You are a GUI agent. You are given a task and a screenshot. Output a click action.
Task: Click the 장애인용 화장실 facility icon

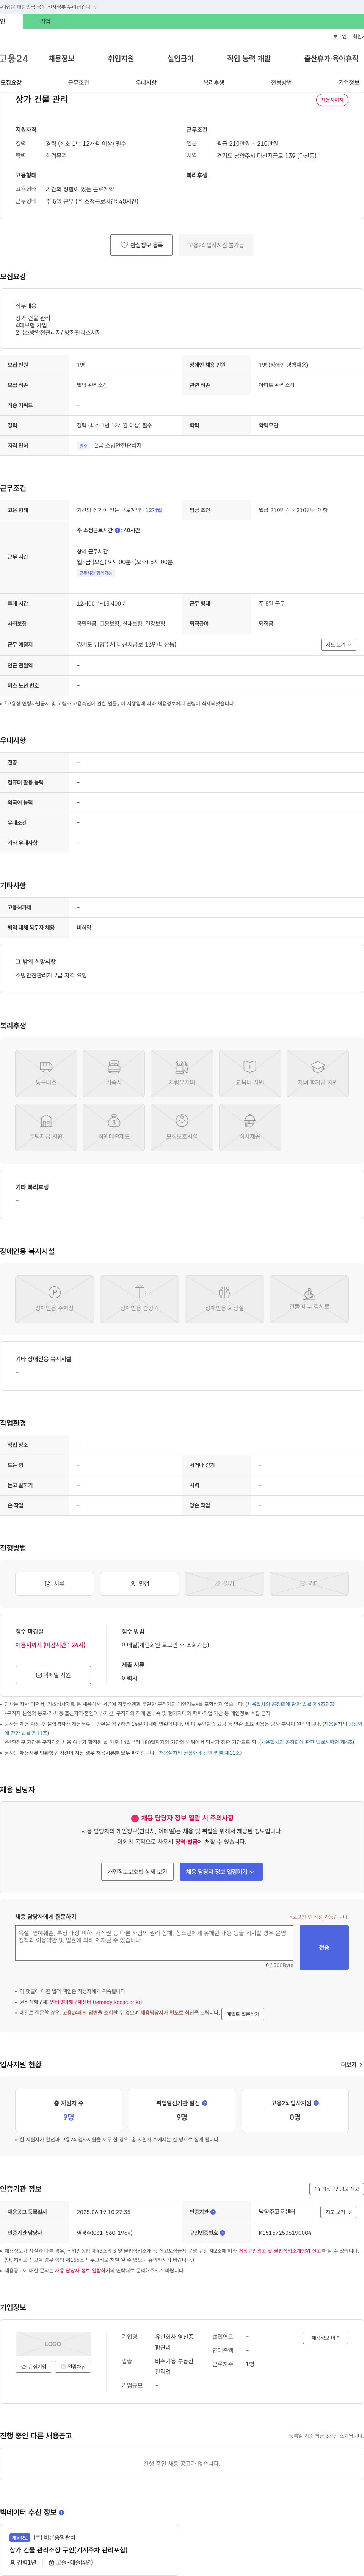tap(224, 1299)
